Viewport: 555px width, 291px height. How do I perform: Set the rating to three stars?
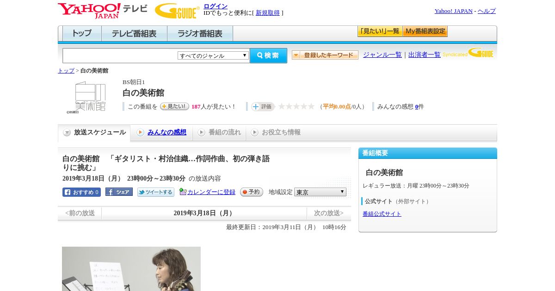(296, 107)
